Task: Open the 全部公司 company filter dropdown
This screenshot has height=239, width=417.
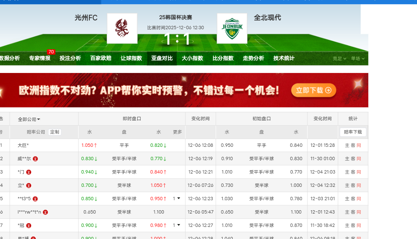Action: click(x=29, y=119)
